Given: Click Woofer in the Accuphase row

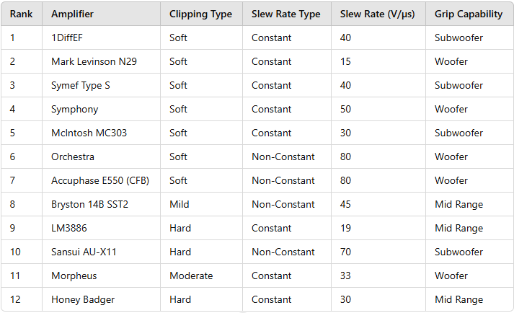Looking at the screenshot, I should pos(451,180).
